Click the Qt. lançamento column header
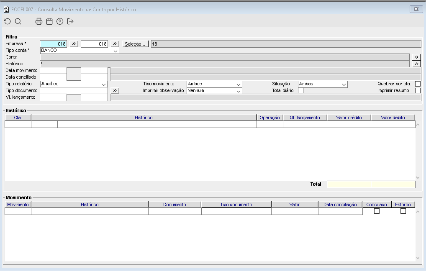Image resolution: width=426 pixels, height=271 pixels. click(x=305, y=118)
